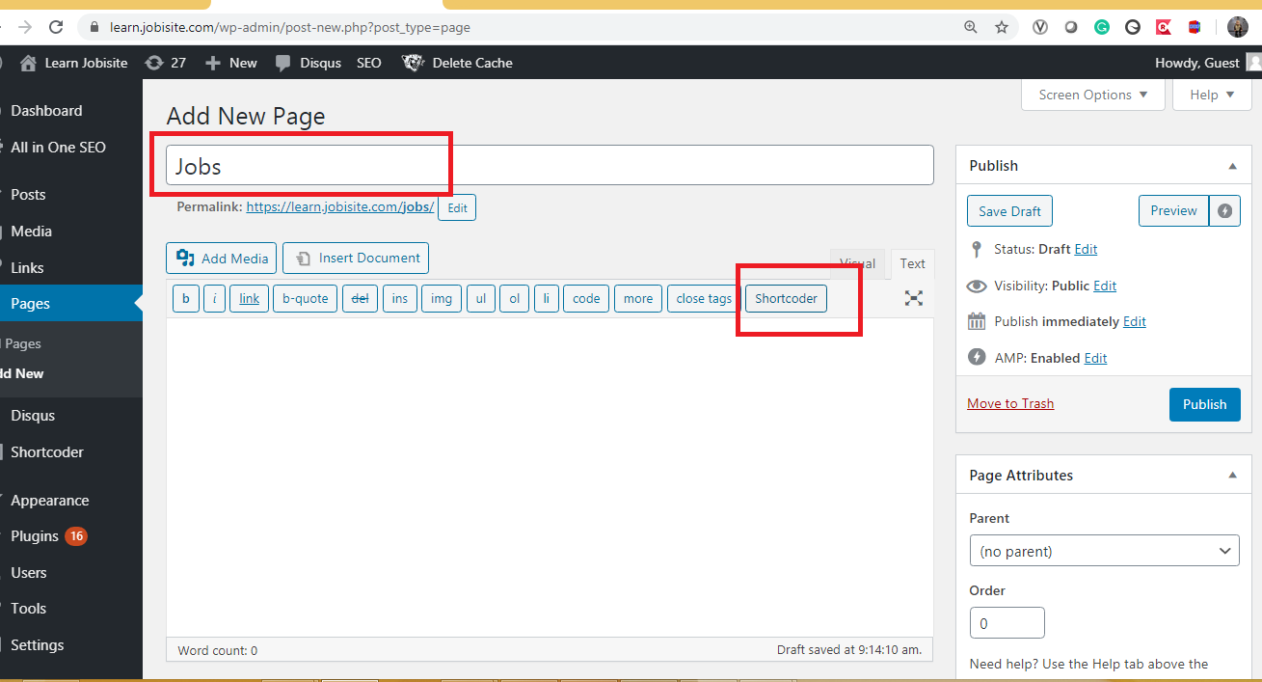Collapse the Page Attributes panel
This screenshot has height=682, width=1262.
tap(1232, 476)
